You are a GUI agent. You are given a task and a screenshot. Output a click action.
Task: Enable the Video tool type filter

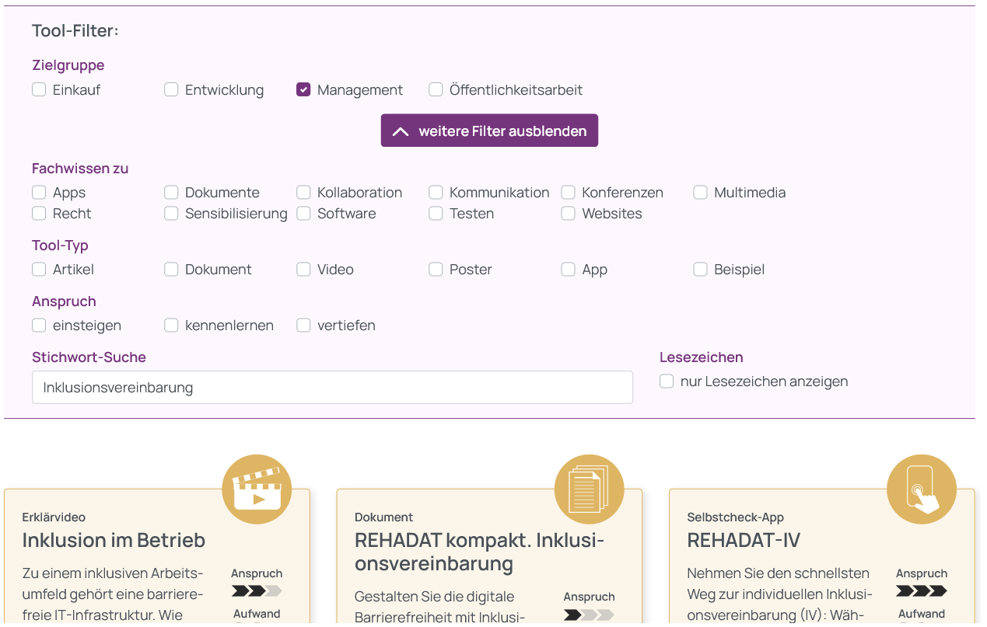[x=303, y=269]
